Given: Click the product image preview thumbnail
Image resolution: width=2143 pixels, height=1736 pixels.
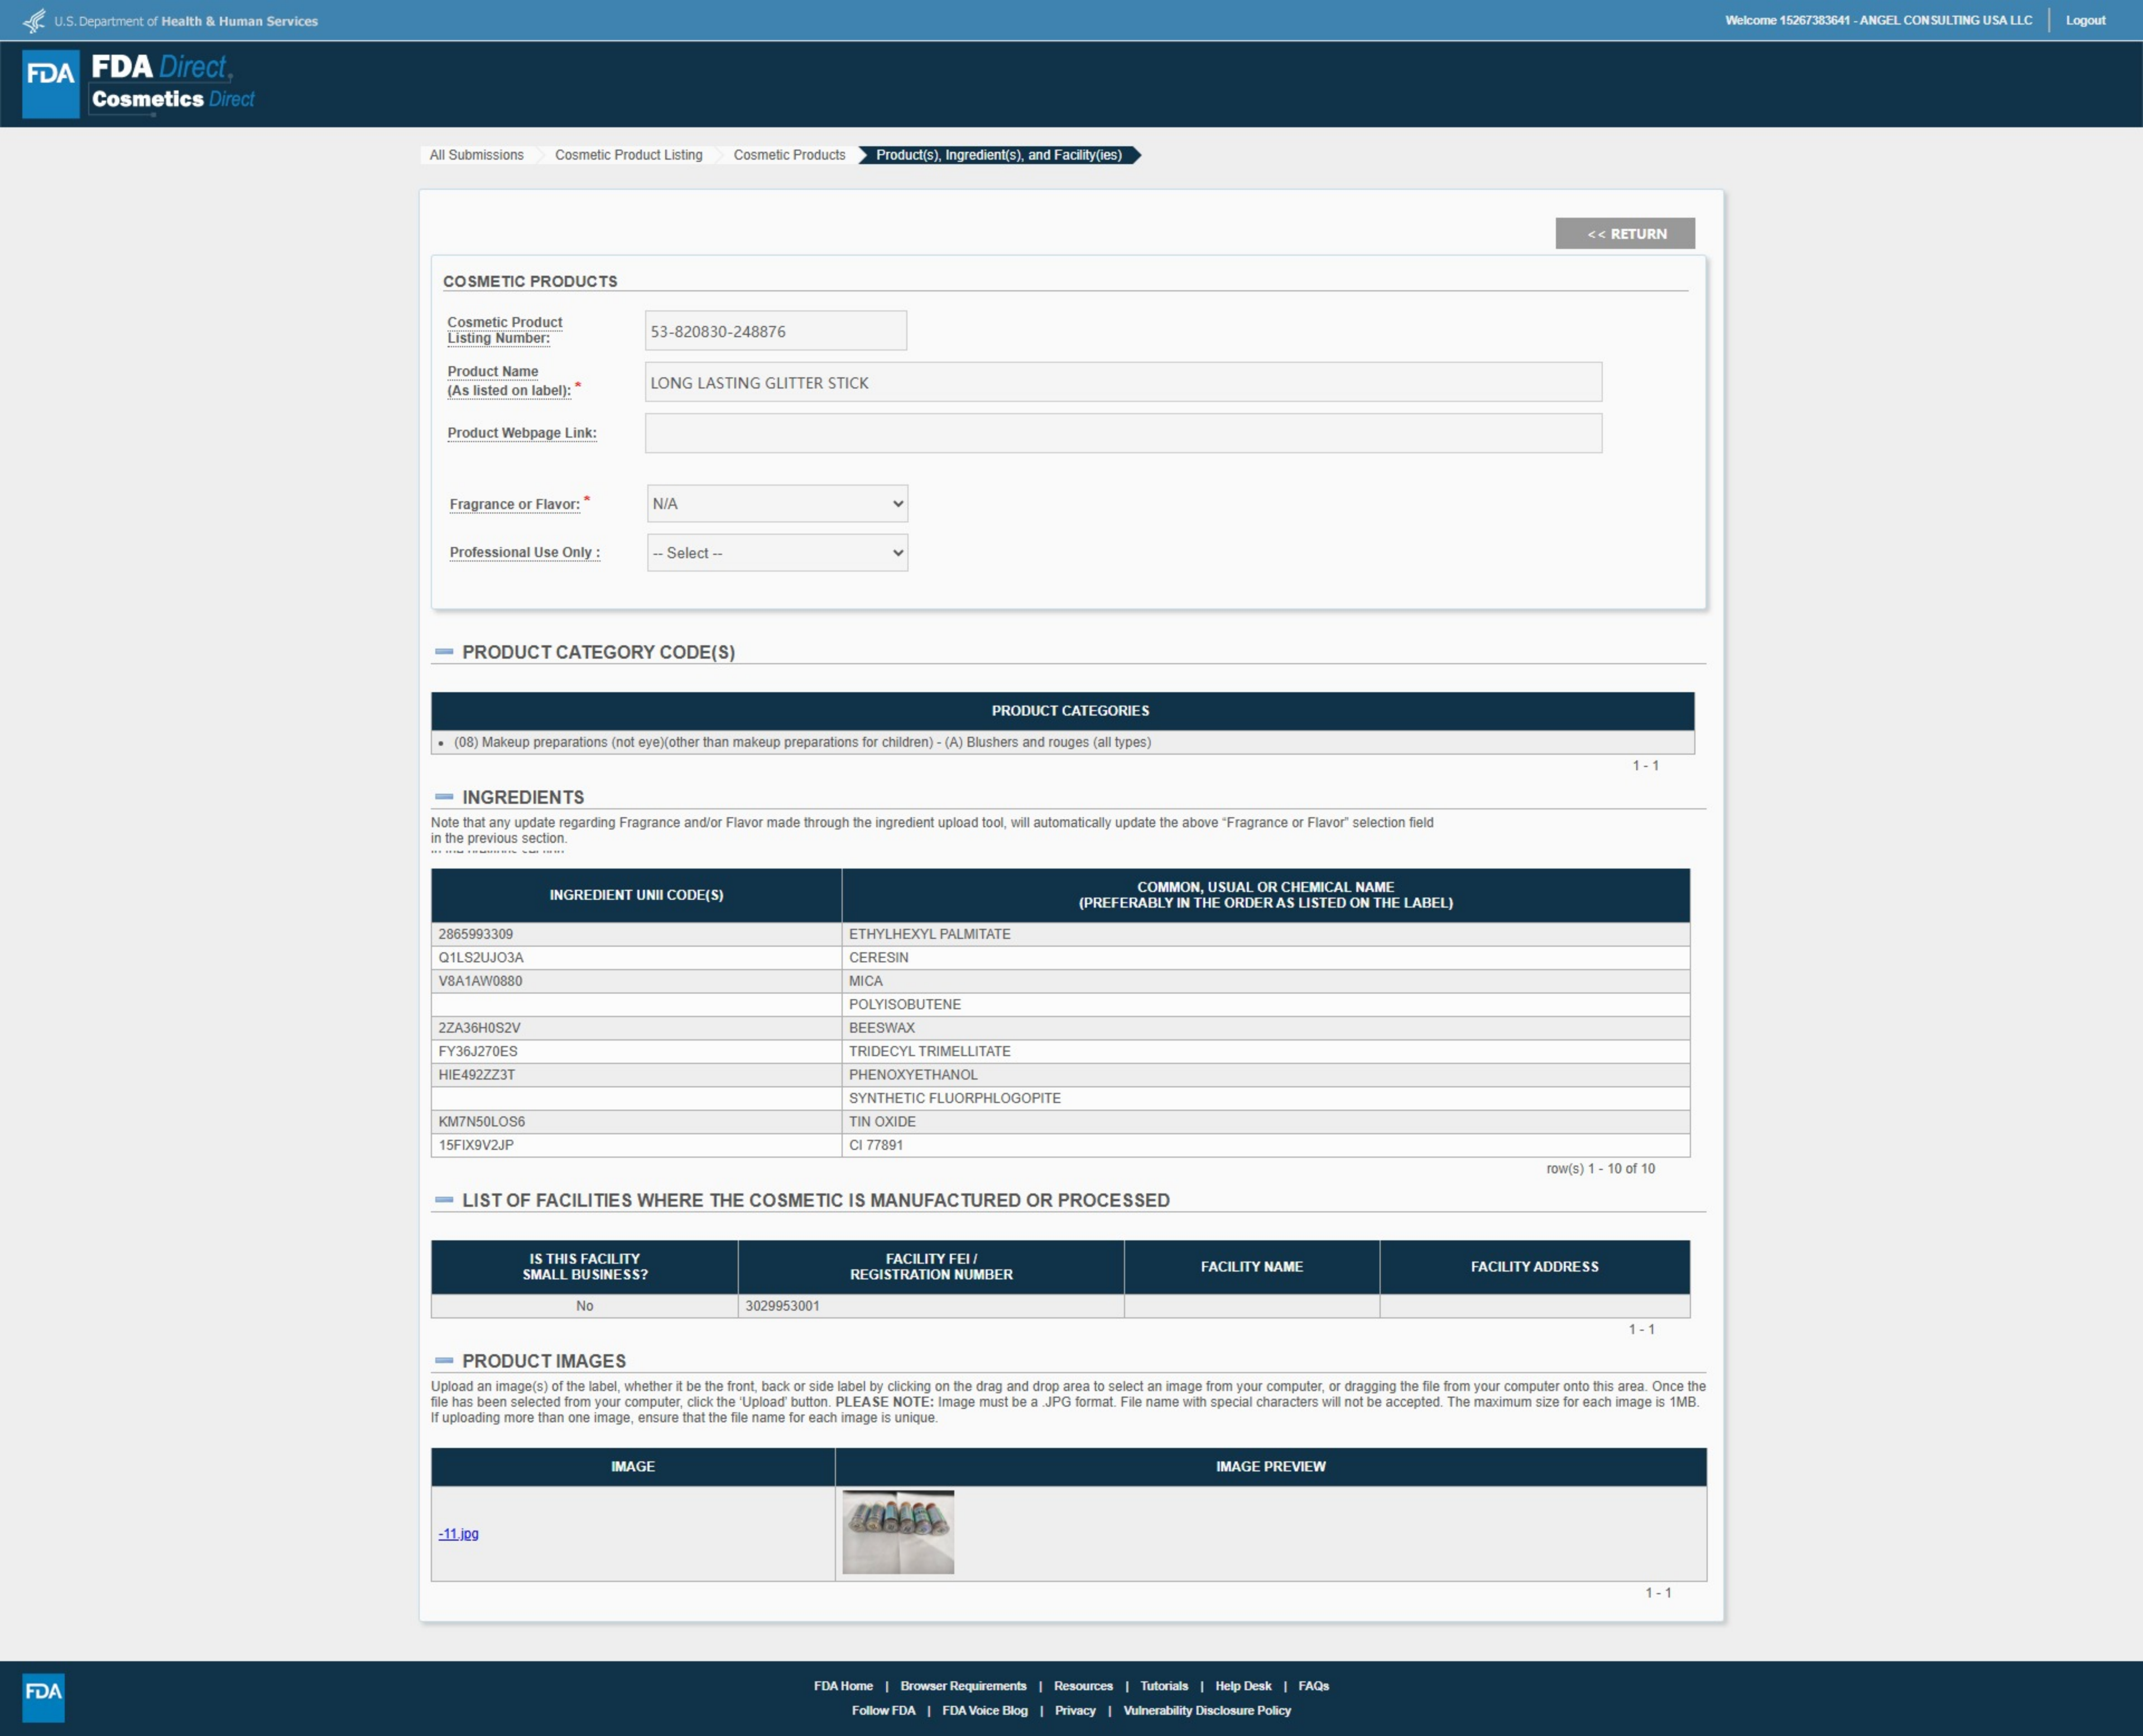Looking at the screenshot, I should [x=897, y=1532].
